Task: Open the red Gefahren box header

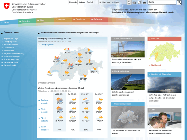Action: (x=164, y=39)
